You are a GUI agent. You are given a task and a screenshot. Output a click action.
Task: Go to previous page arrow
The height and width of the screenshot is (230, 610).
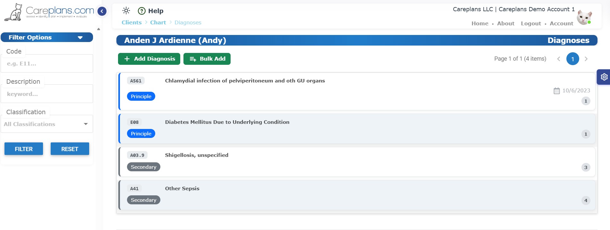(559, 59)
